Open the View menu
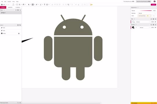 [x=13, y=2]
